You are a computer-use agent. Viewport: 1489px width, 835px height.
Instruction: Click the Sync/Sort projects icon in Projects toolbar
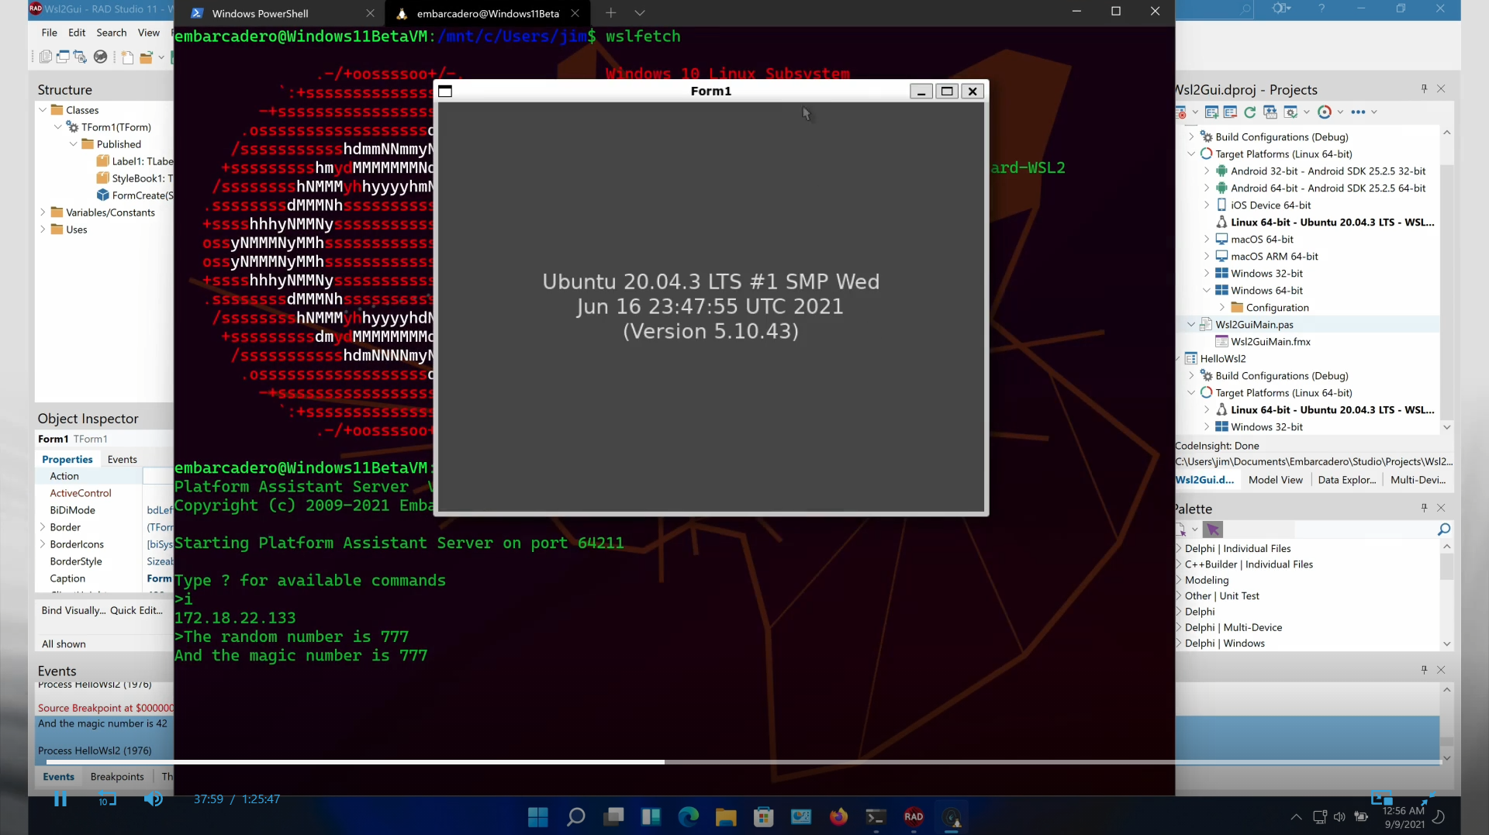[x=1270, y=112]
